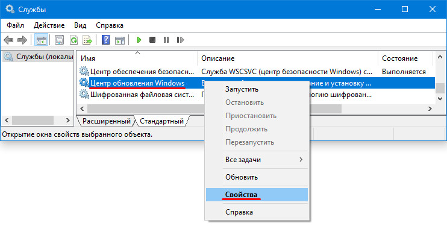Switch to the Стандартный tab
This screenshot has width=447, height=226.
pos(161,121)
